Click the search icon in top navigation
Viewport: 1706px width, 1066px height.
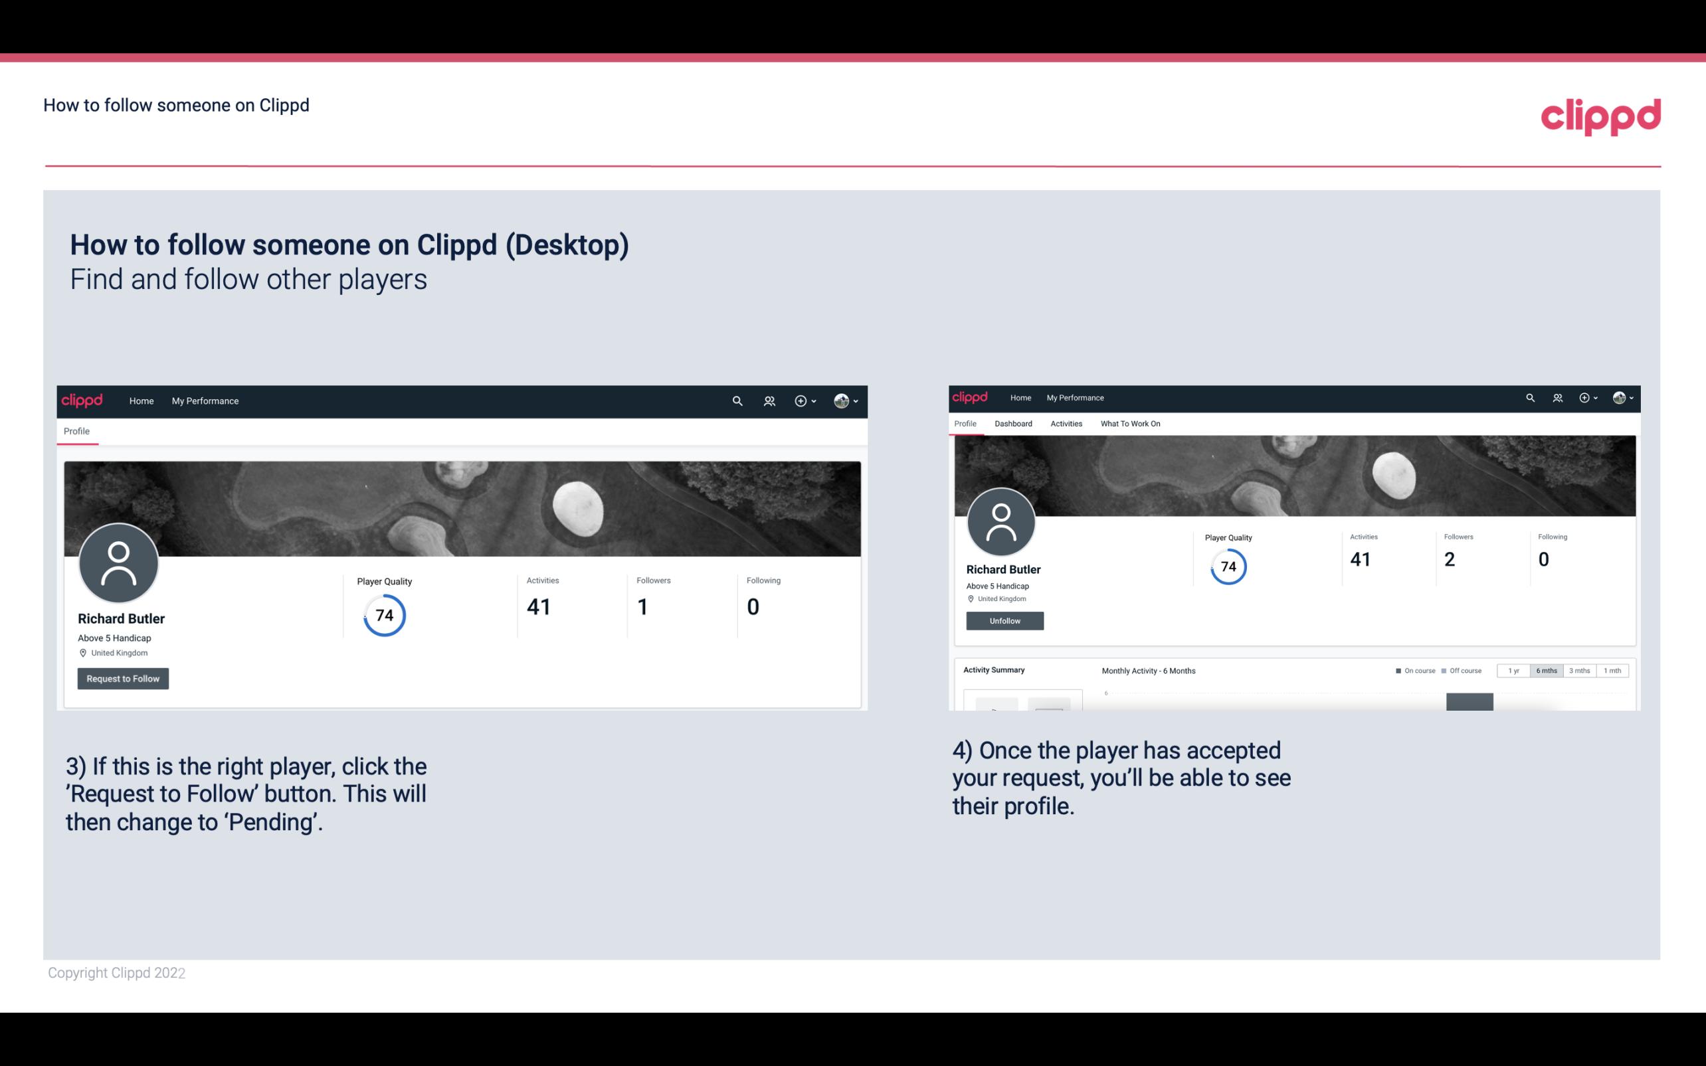(x=735, y=400)
